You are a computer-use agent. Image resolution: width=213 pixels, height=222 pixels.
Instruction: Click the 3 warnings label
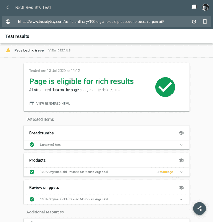(165, 172)
